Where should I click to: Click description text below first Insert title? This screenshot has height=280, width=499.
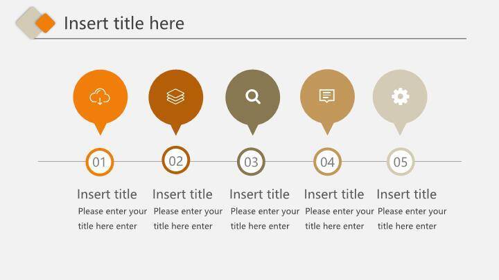coord(112,218)
